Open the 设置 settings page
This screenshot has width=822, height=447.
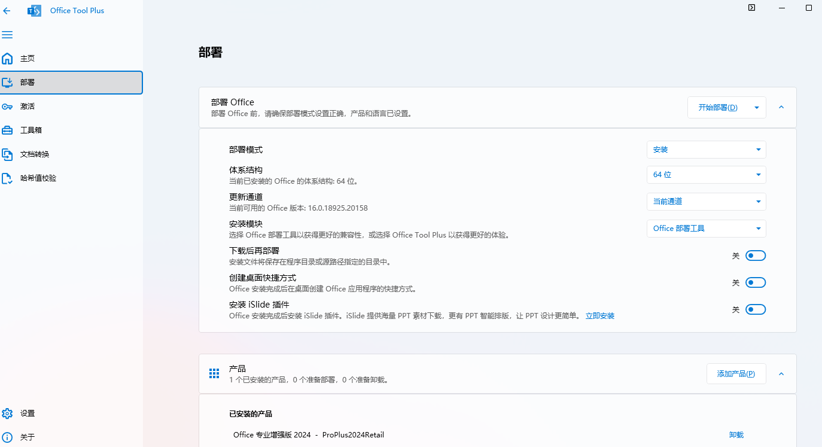(x=26, y=413)
